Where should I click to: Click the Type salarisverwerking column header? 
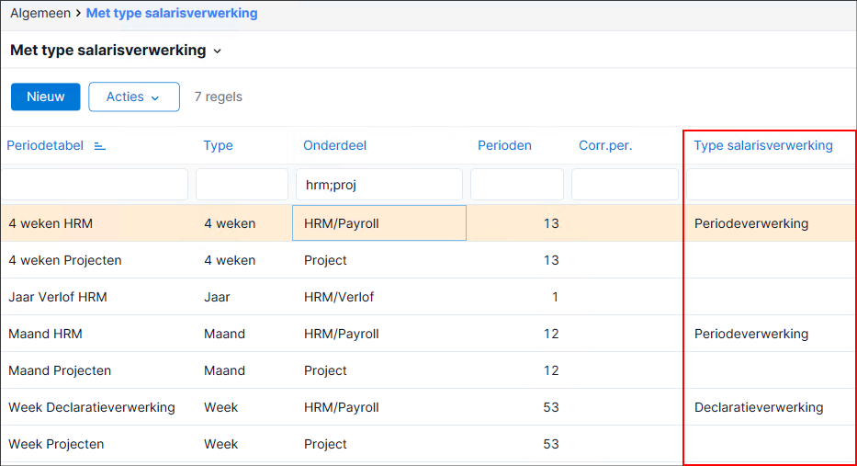coord(763,145)
